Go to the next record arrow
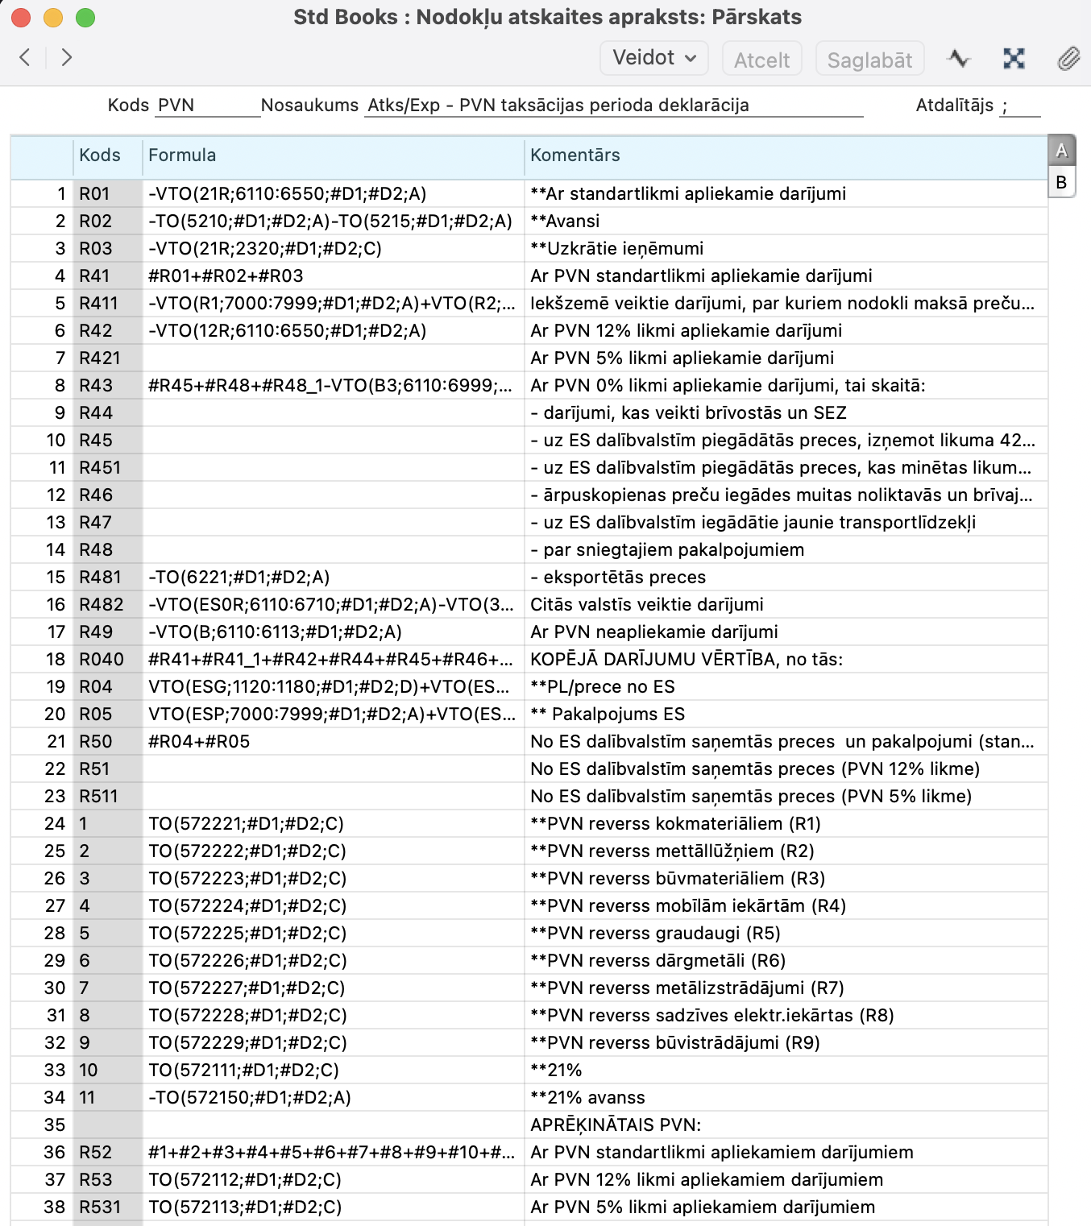Image resolution: width=1091 pixels, height=1226 pixels. pos(67,57)
